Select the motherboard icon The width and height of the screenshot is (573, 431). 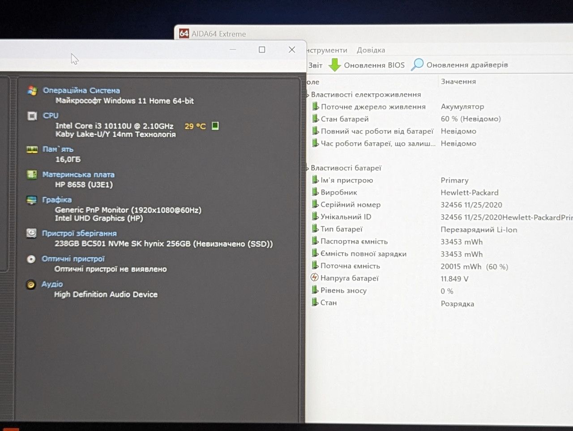tap(32, 175)
